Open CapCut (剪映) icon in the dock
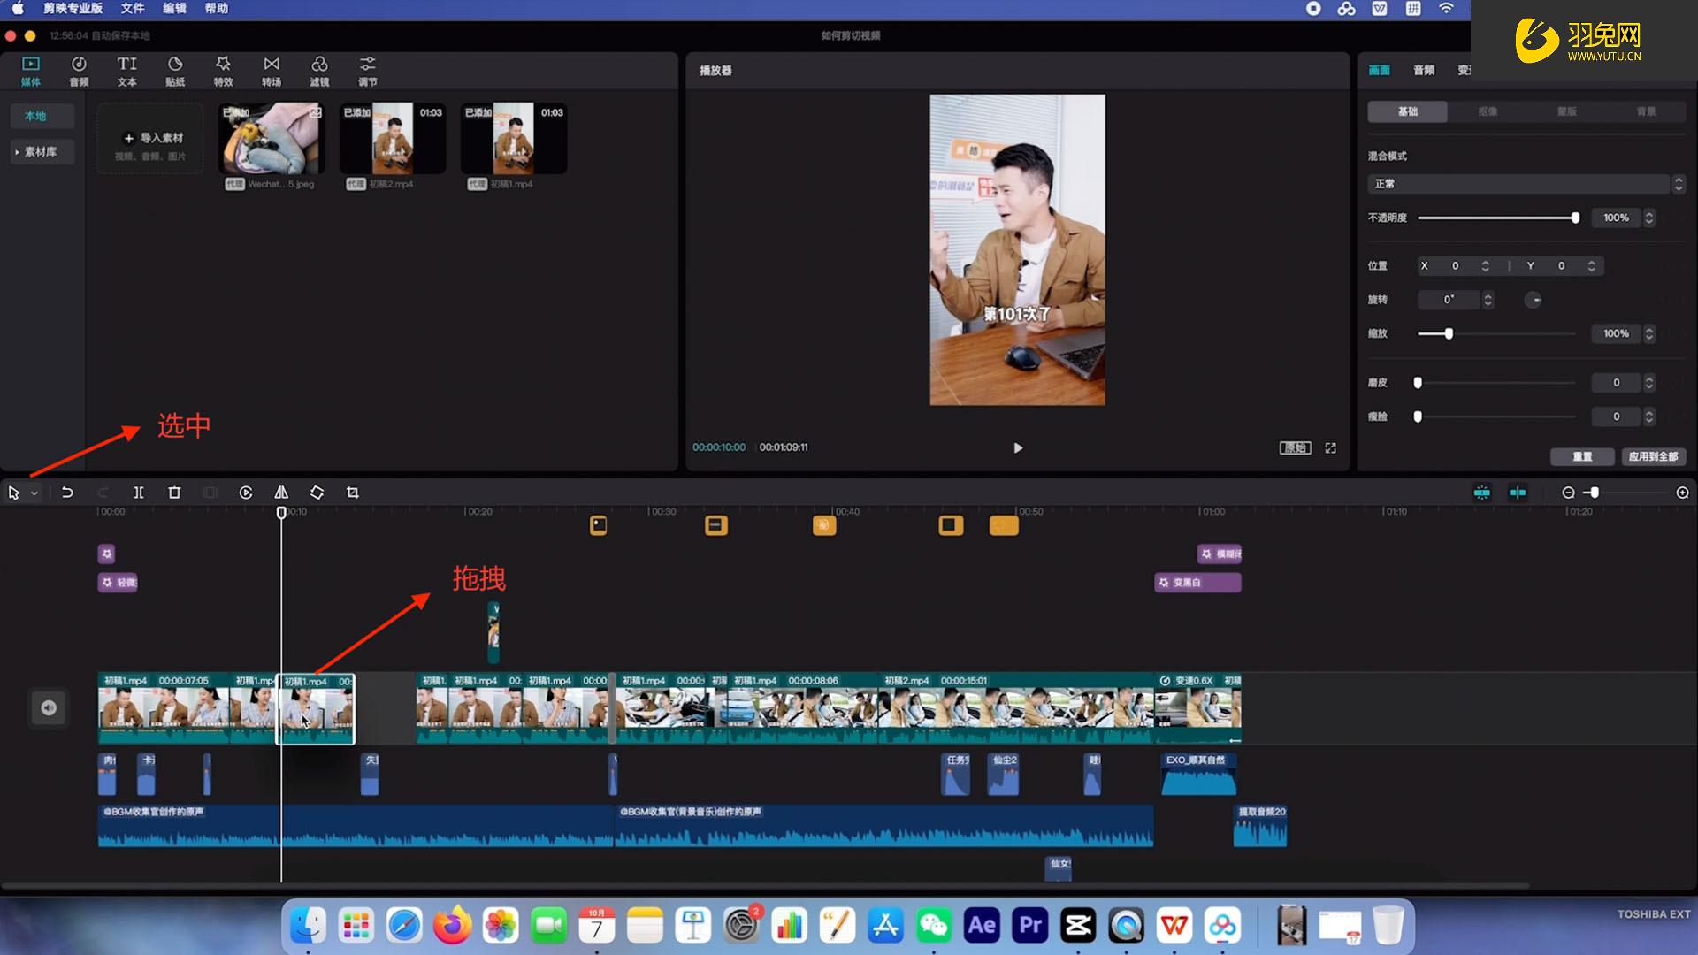Image resolution: width=1698 pixels, height=955 pixels. tap(1078, 925)
